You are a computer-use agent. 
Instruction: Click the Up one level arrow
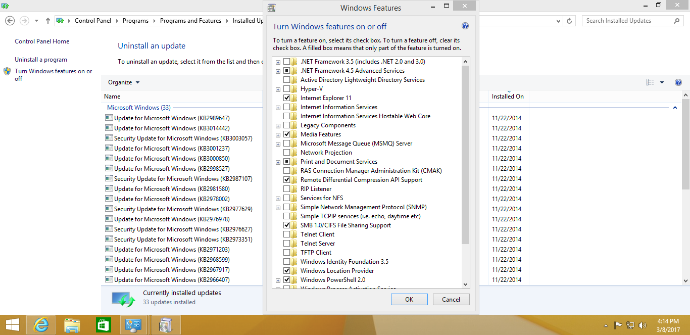[x=48, y=21]
